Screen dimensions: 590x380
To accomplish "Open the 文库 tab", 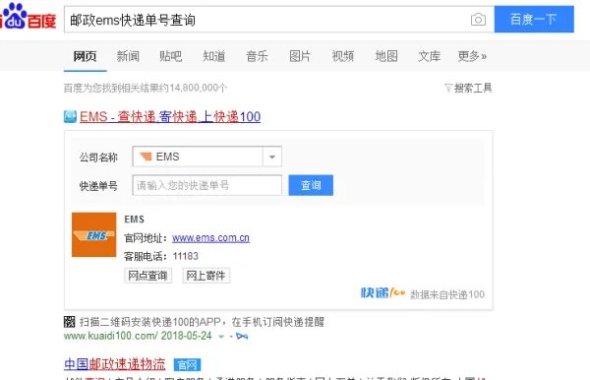I will [429, 56].
